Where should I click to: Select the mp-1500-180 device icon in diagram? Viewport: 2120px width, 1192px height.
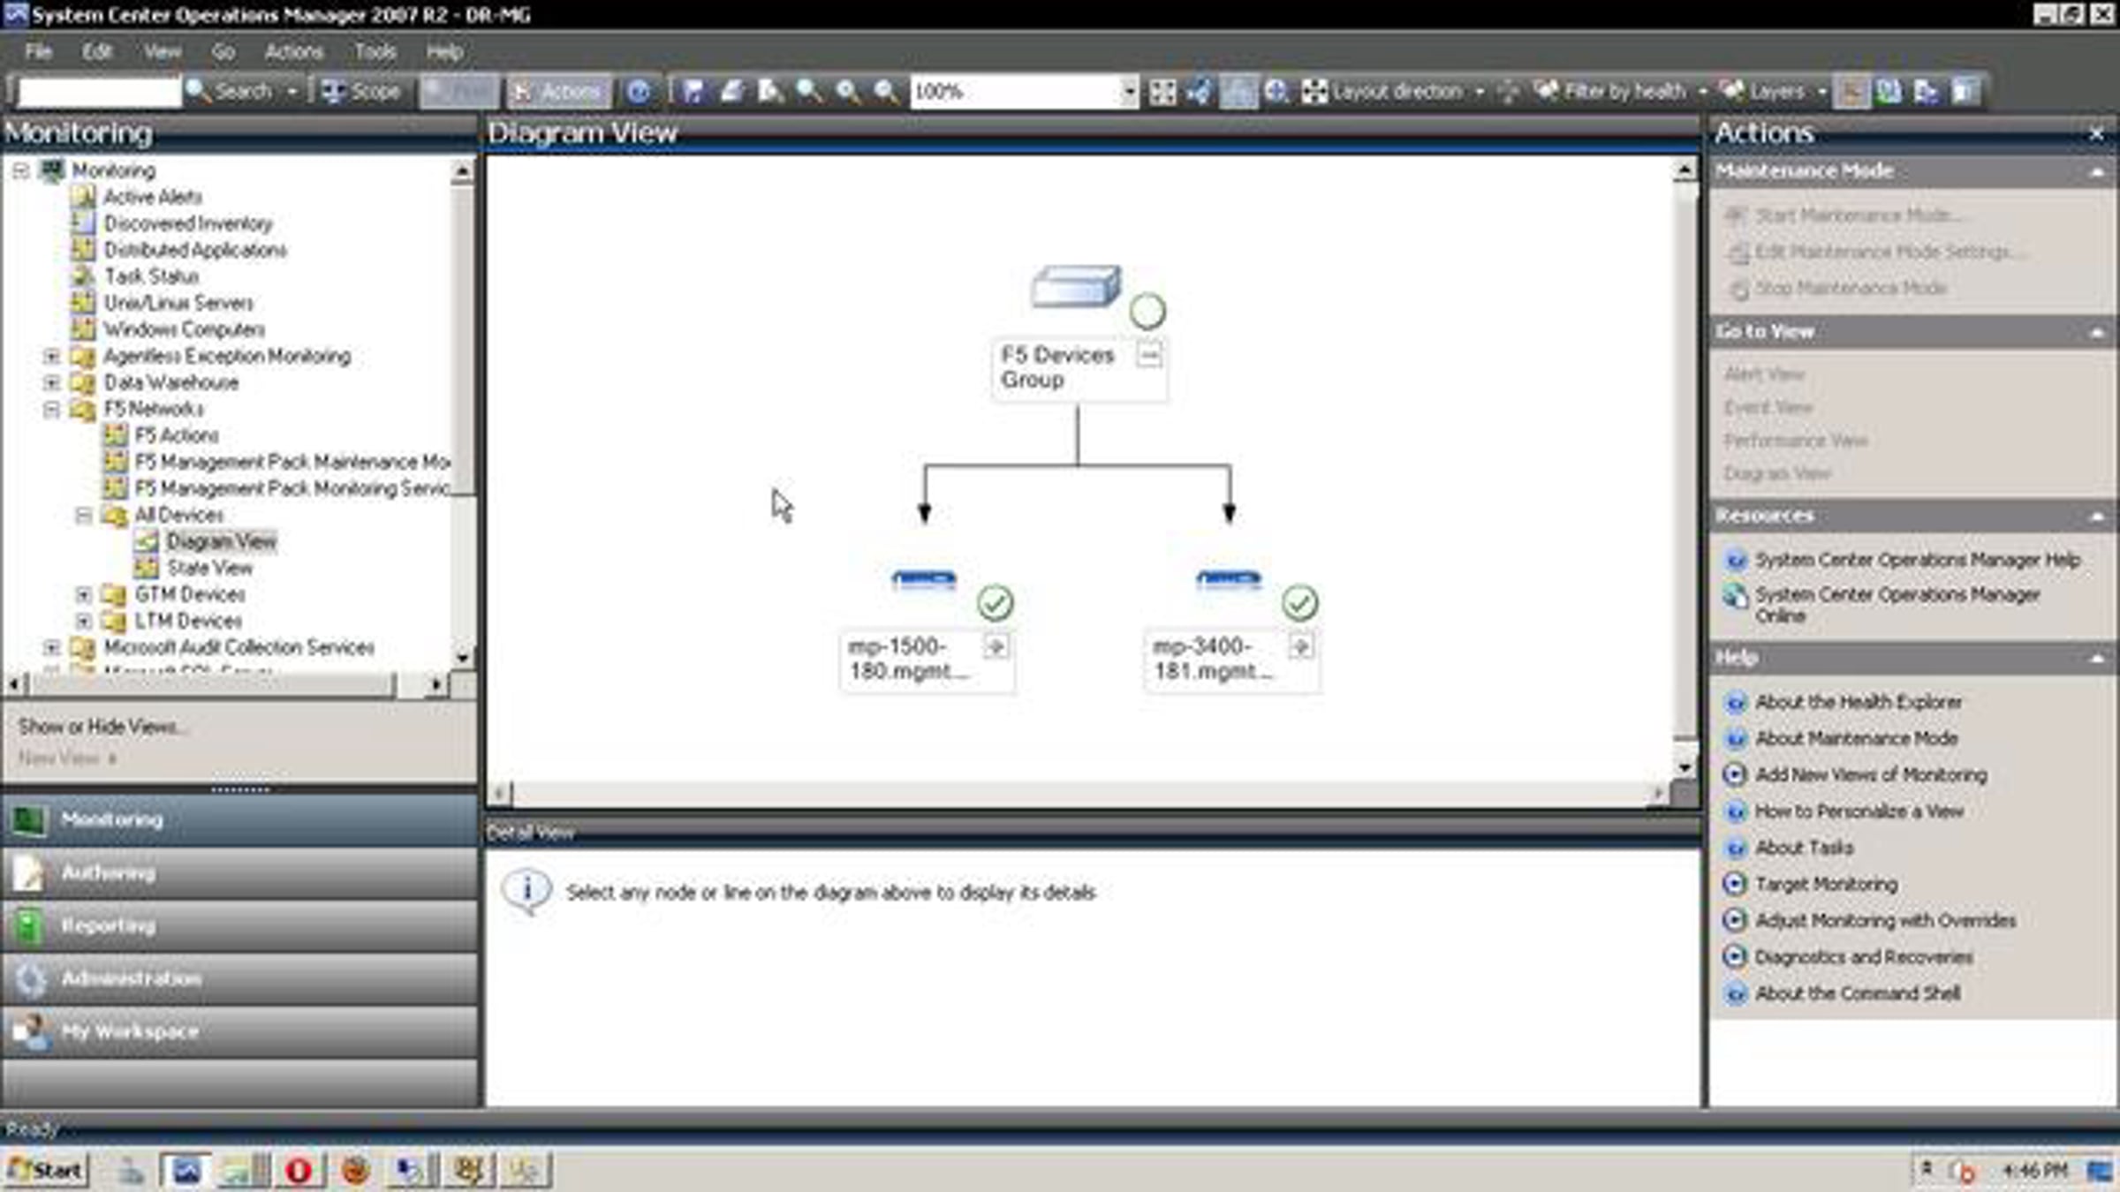click(924, 580)
